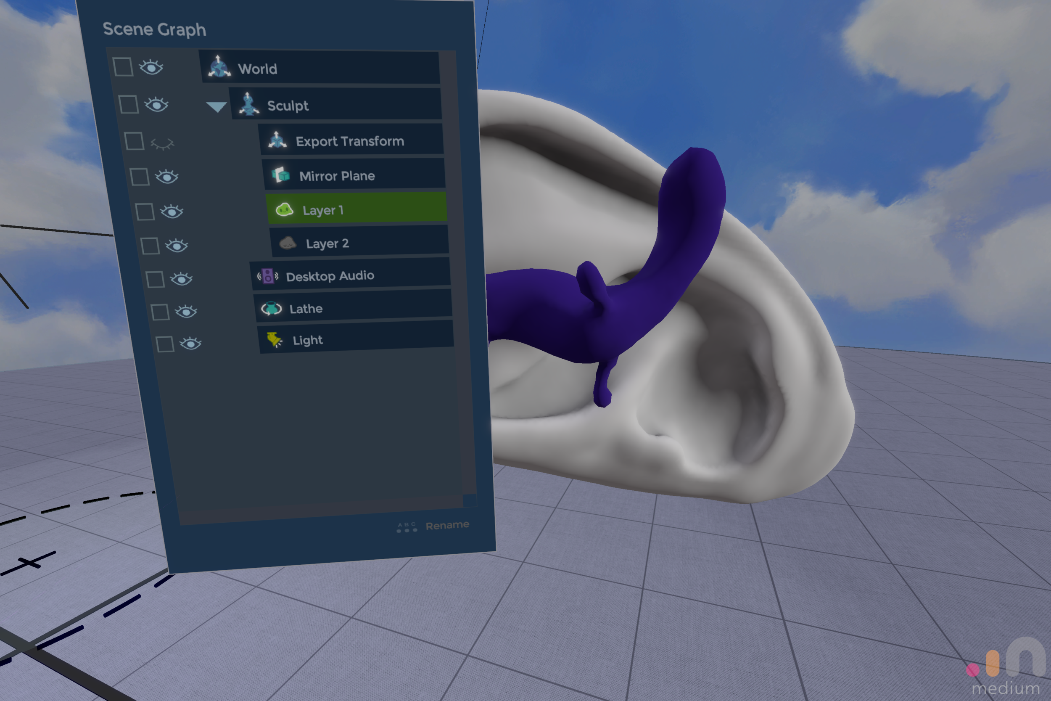
Task: Show Export Transform using closed eye icon
Action: pyautogui.click(x=162, y=144)
